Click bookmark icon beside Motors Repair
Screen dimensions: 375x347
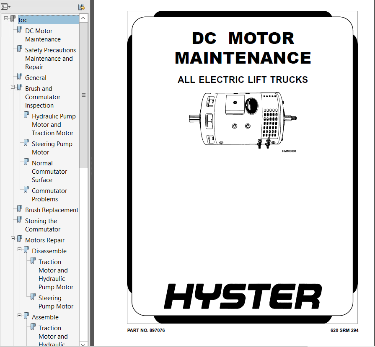pos(20,239)
